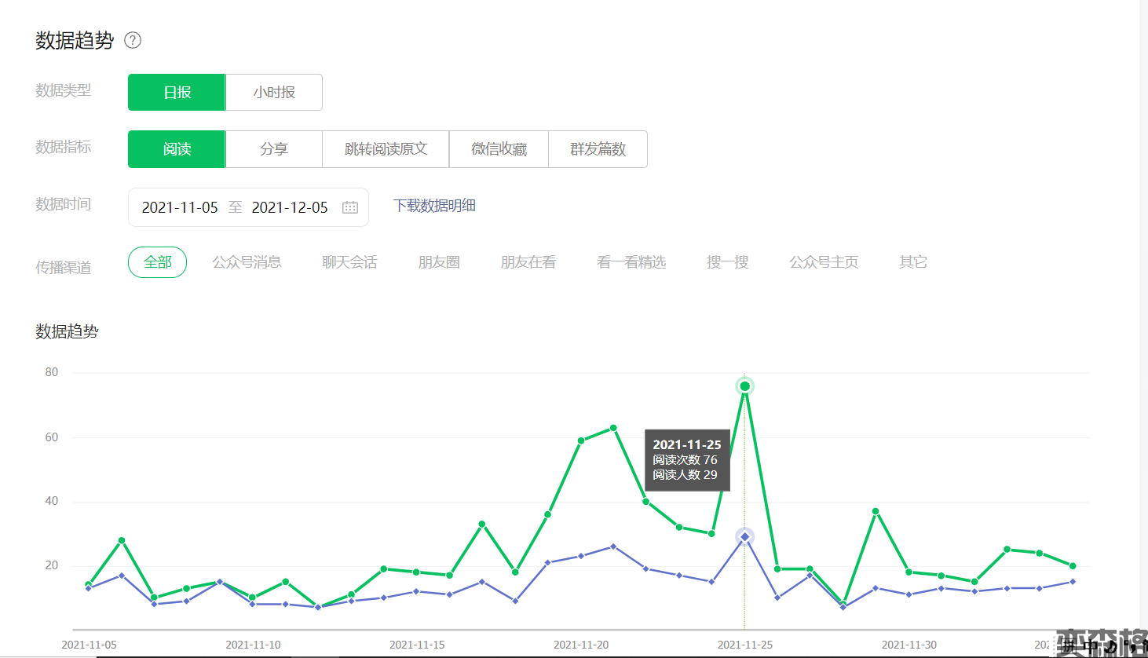Click the start date 2021-11-05 field
1148x658 pixels.
coord(180,207)
